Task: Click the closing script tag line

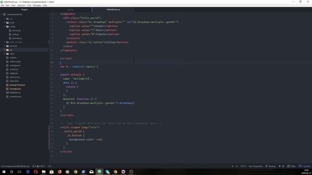Action: (x=67, y=115)
